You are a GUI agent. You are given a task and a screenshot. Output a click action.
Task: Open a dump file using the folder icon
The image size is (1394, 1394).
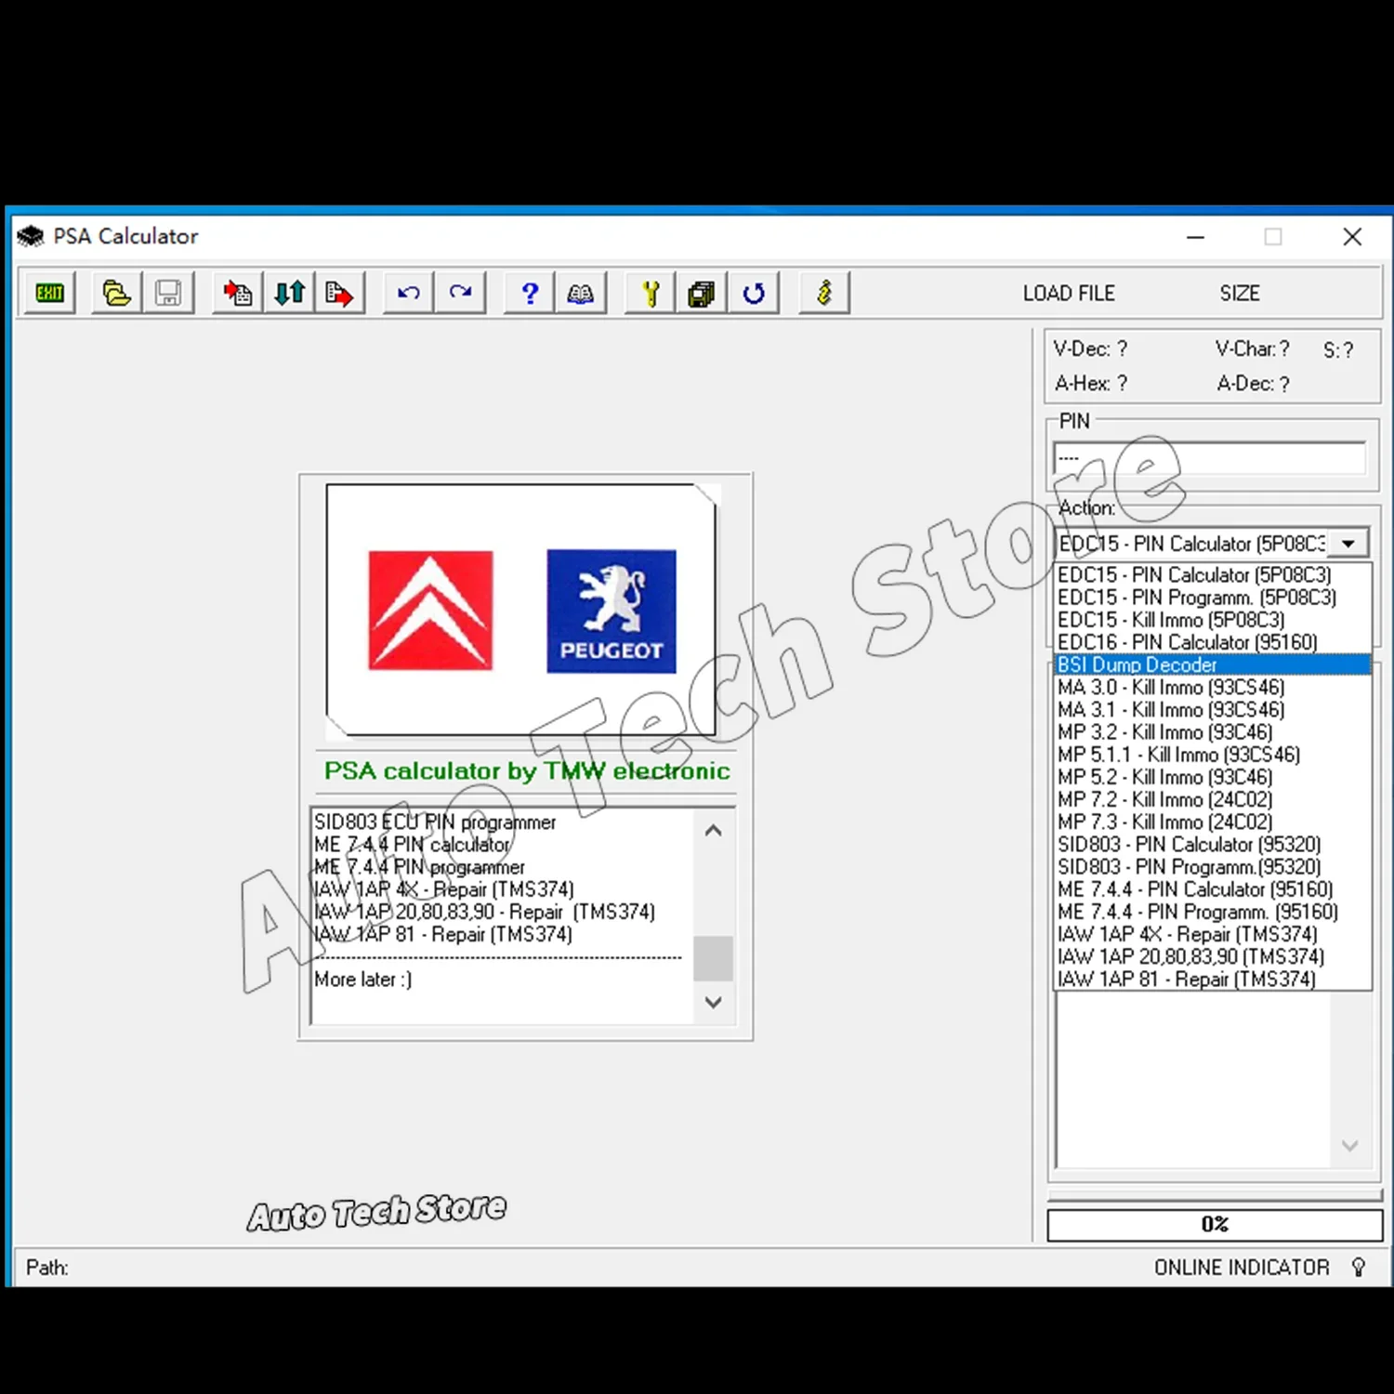click(x=115, y=293)
